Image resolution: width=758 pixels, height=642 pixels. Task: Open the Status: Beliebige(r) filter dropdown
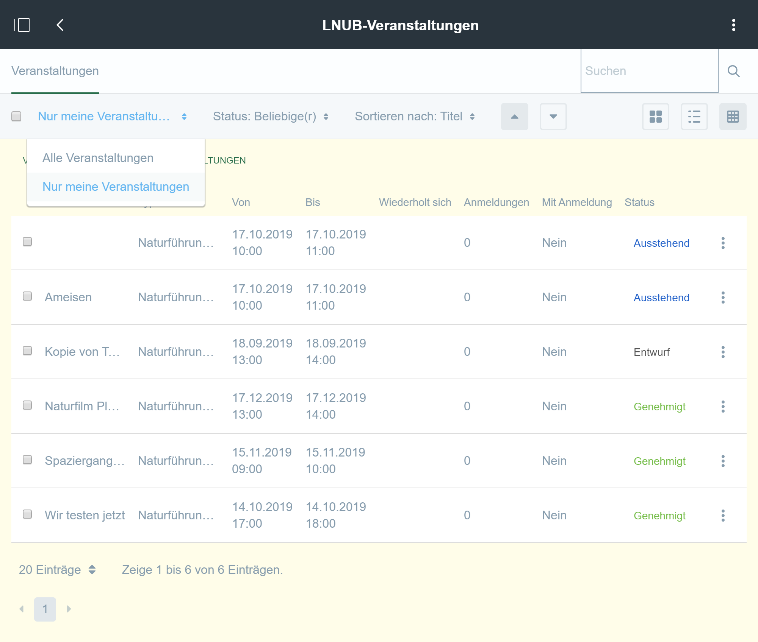point(271,116)
